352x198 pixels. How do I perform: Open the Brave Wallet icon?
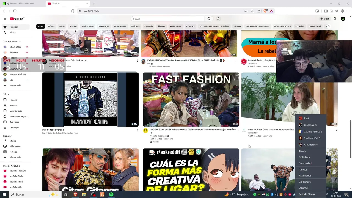(331, 11)
